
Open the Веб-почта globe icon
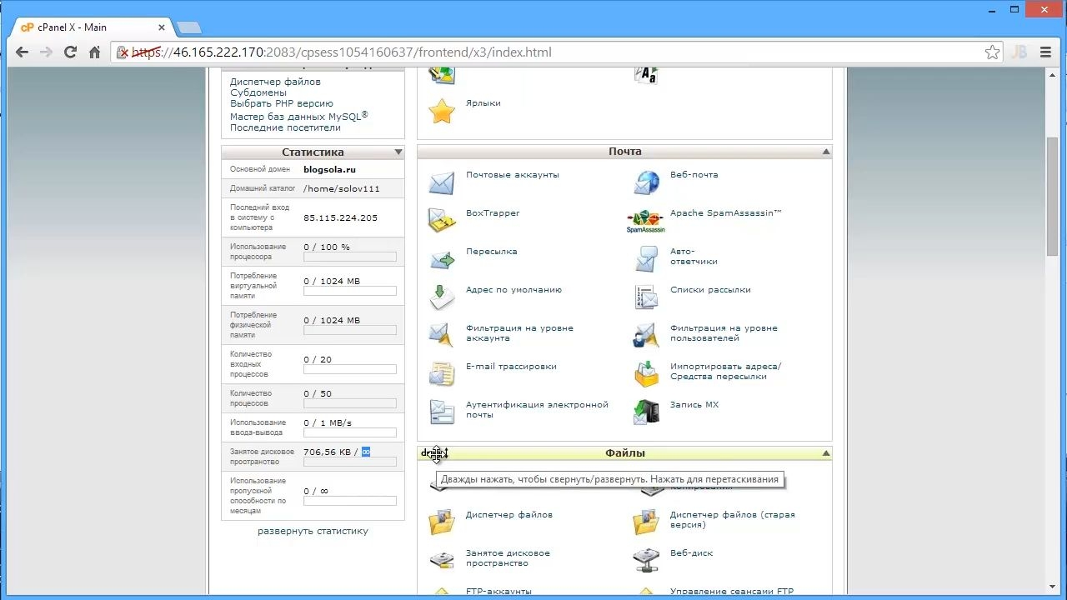coord(647,182)
